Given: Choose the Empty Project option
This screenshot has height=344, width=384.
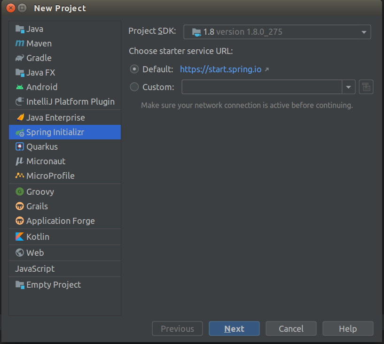Looking at the screenshot, I should [x=53, y=285].
